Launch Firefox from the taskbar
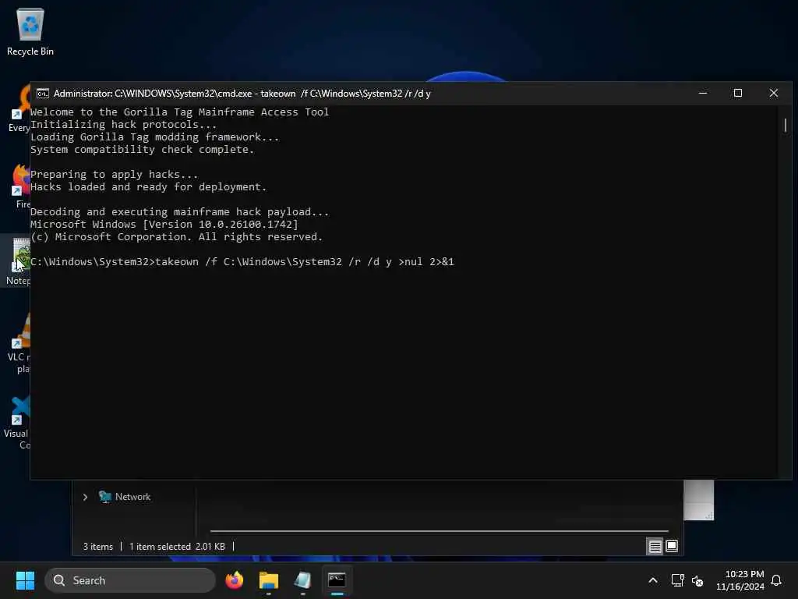Viewport: 798px width, 599px height. [x=234, y=580]
